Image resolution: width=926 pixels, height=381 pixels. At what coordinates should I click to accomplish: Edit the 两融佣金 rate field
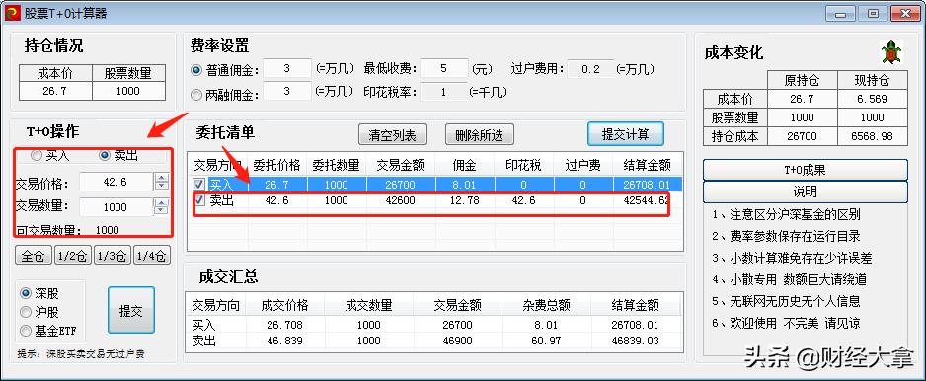pos(287,92)
